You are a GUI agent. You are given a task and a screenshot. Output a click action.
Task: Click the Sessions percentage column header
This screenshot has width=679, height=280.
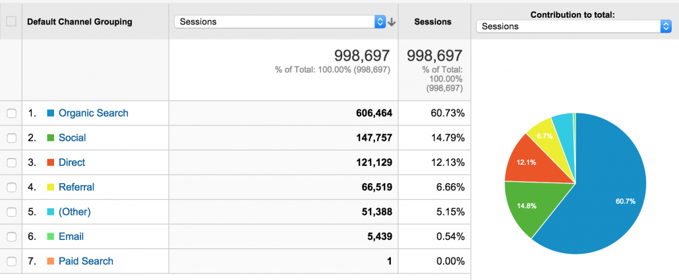point(432,22)
